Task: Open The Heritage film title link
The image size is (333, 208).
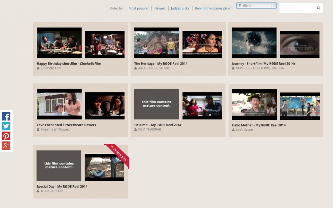Action: (161, 64)
